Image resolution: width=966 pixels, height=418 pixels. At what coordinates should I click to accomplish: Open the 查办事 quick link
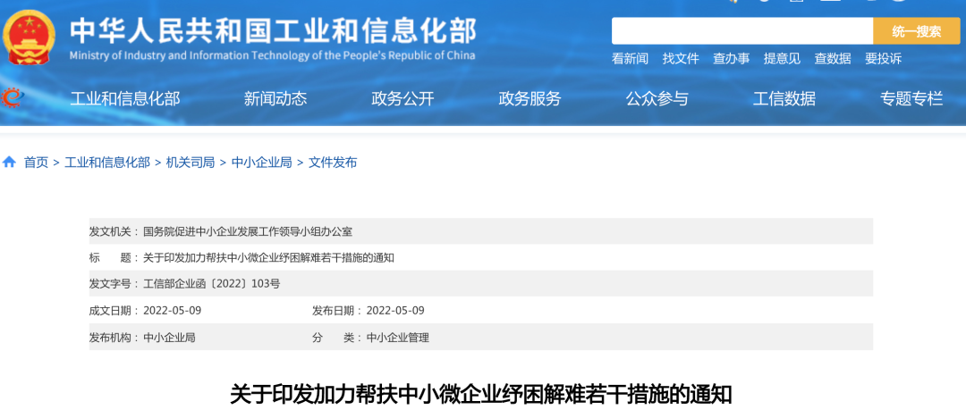coord(732,59)
